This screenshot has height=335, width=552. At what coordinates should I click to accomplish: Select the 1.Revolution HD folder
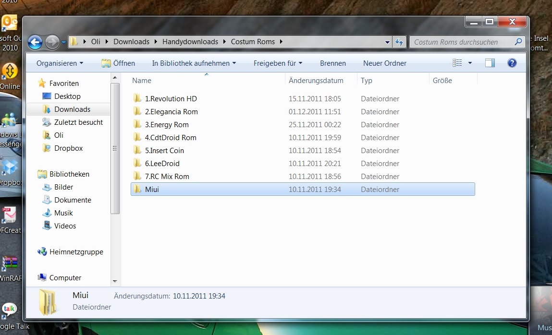pos(303,99)
